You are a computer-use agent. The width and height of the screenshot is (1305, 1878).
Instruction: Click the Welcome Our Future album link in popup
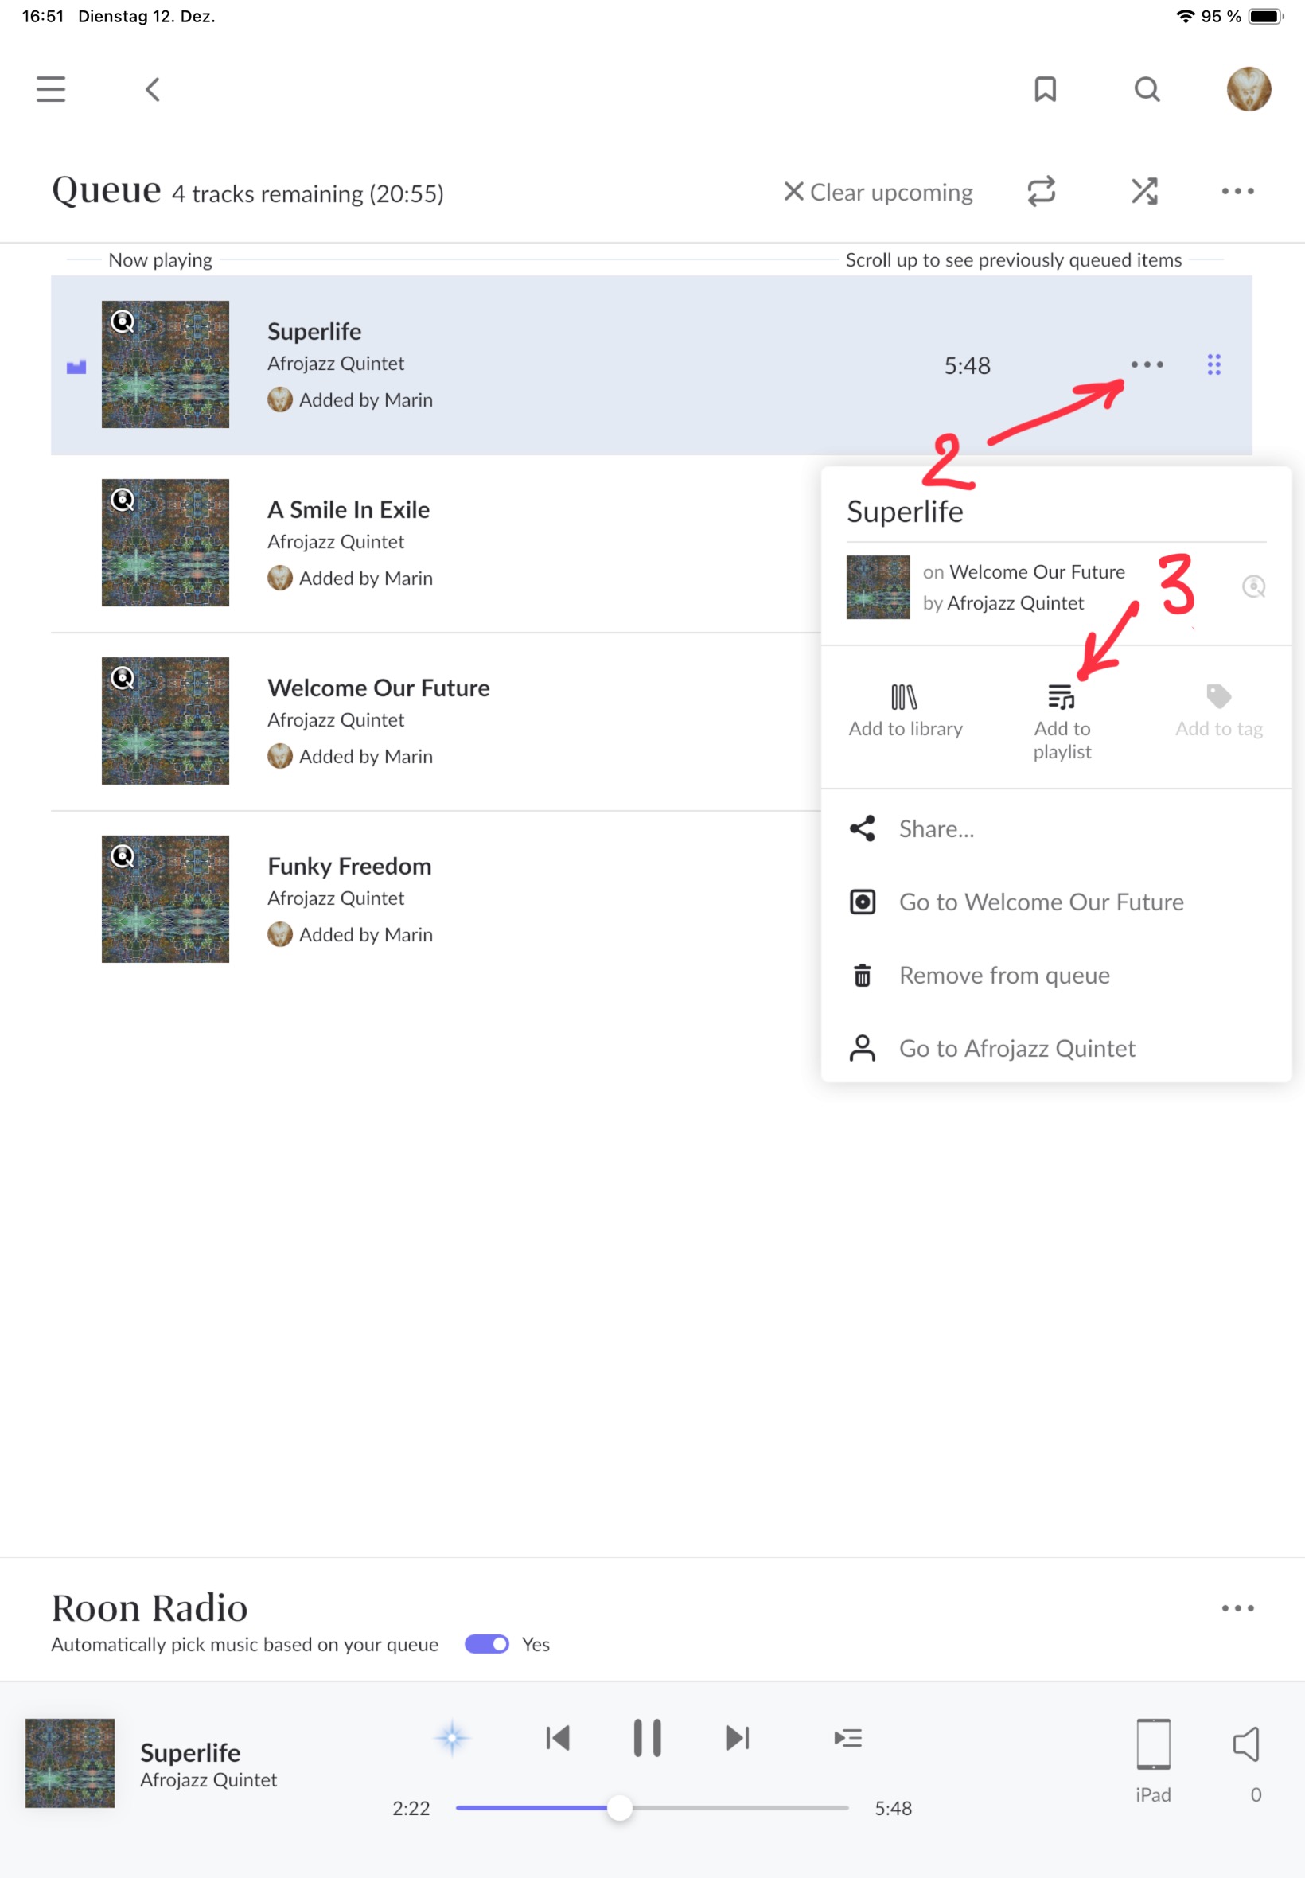pos(1037,571)
